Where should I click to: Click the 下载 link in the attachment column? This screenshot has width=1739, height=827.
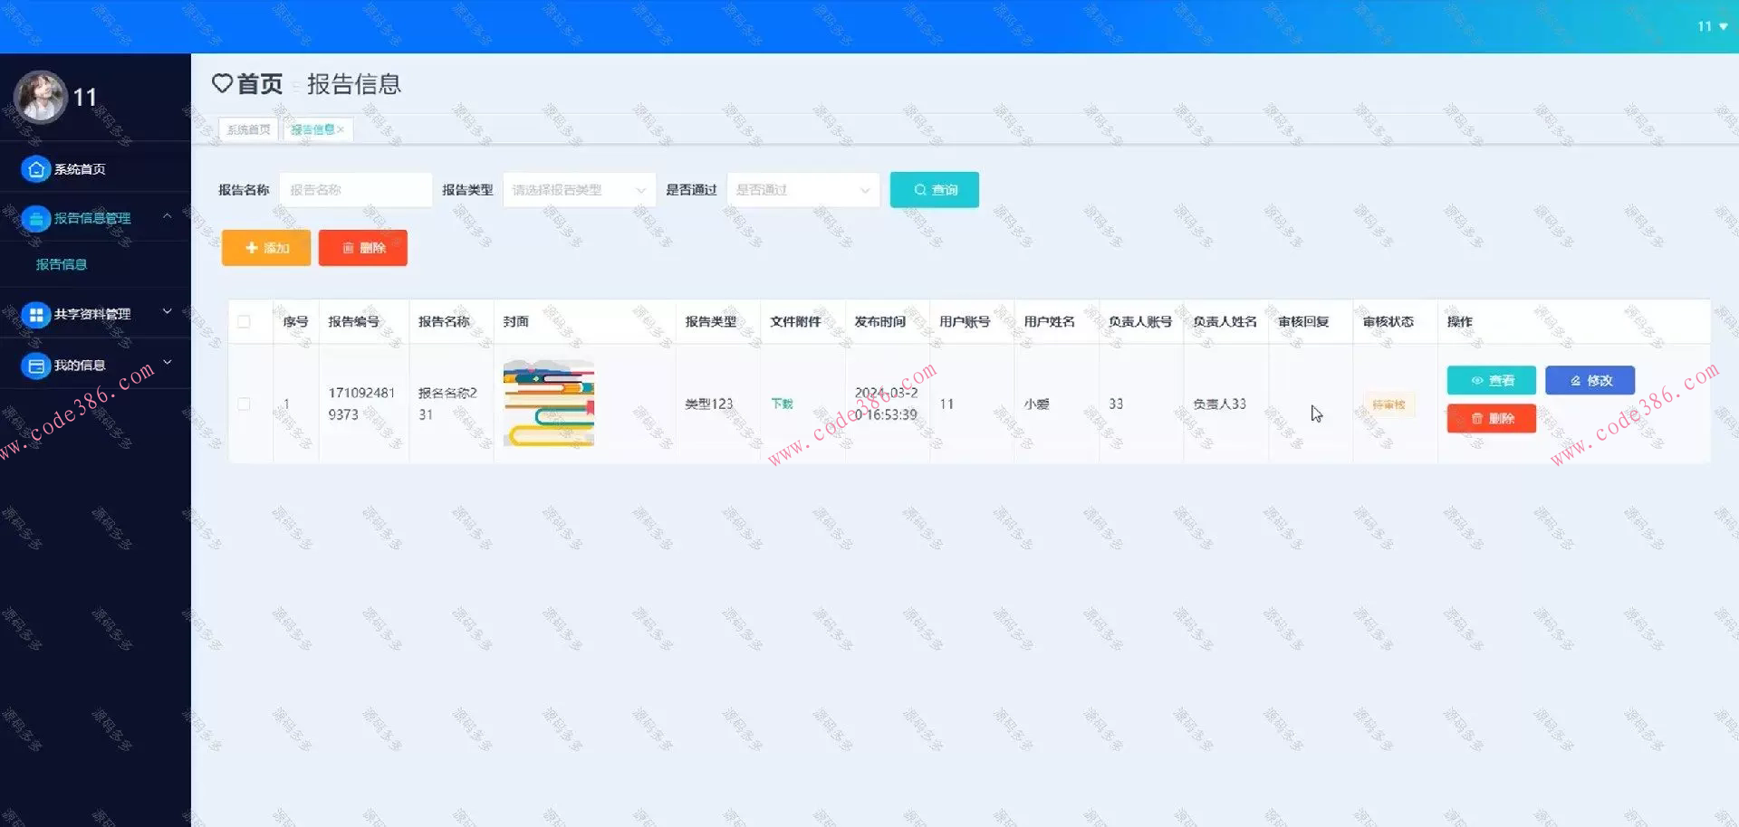click(783, 404)
